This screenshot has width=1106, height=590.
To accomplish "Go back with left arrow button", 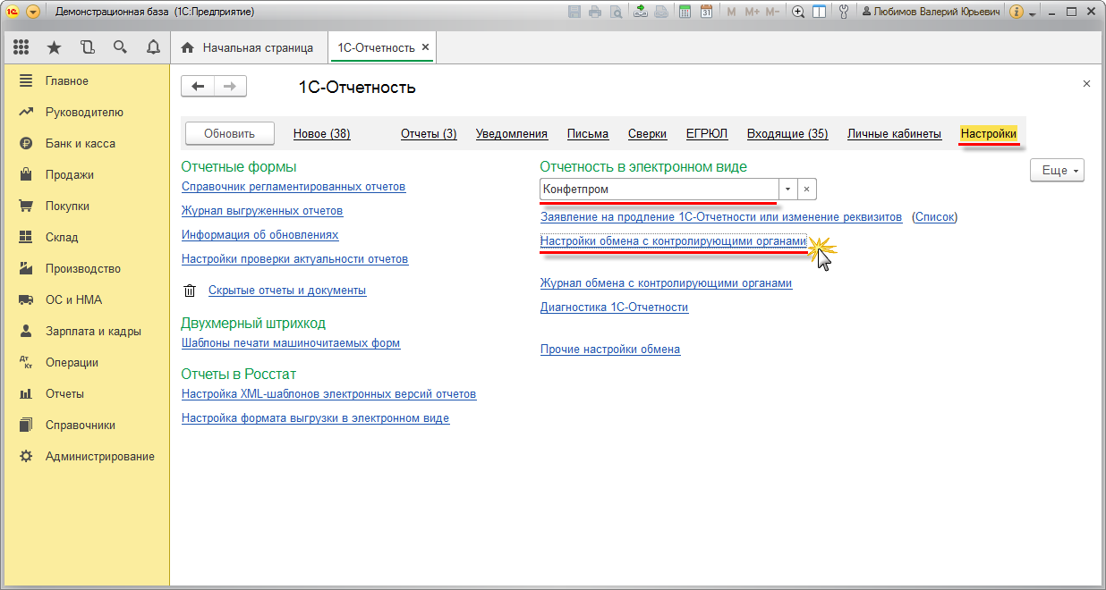I will (198, 86).
